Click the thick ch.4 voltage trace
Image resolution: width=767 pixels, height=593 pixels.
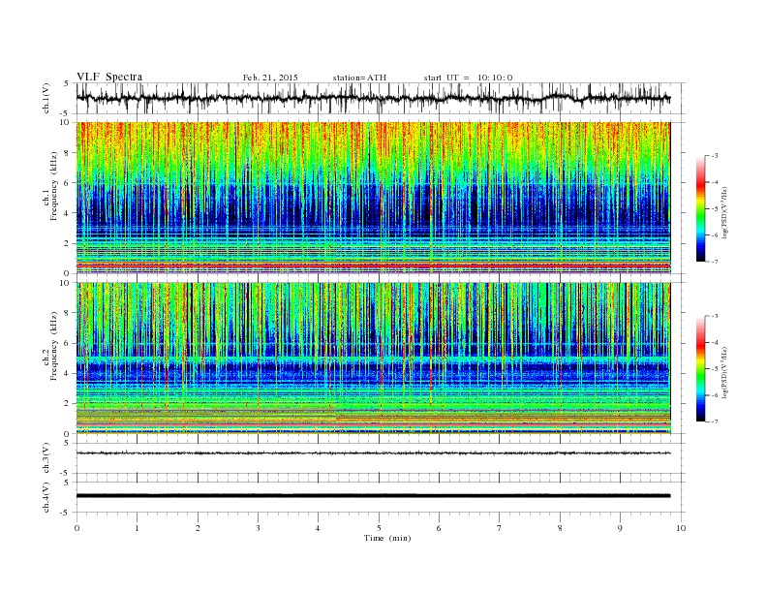[x=373, y=496]
